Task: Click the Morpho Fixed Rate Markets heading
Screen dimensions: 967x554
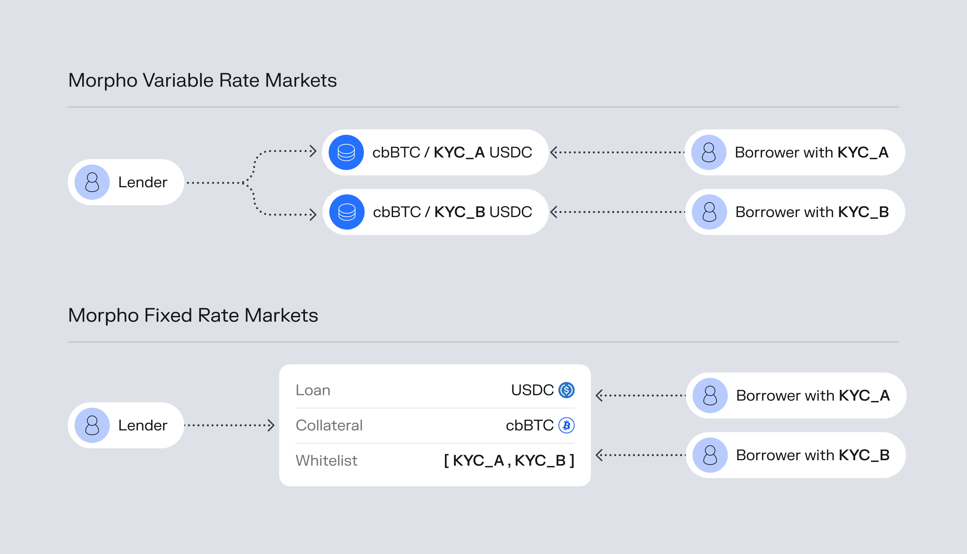Action: tap(193, 316)
